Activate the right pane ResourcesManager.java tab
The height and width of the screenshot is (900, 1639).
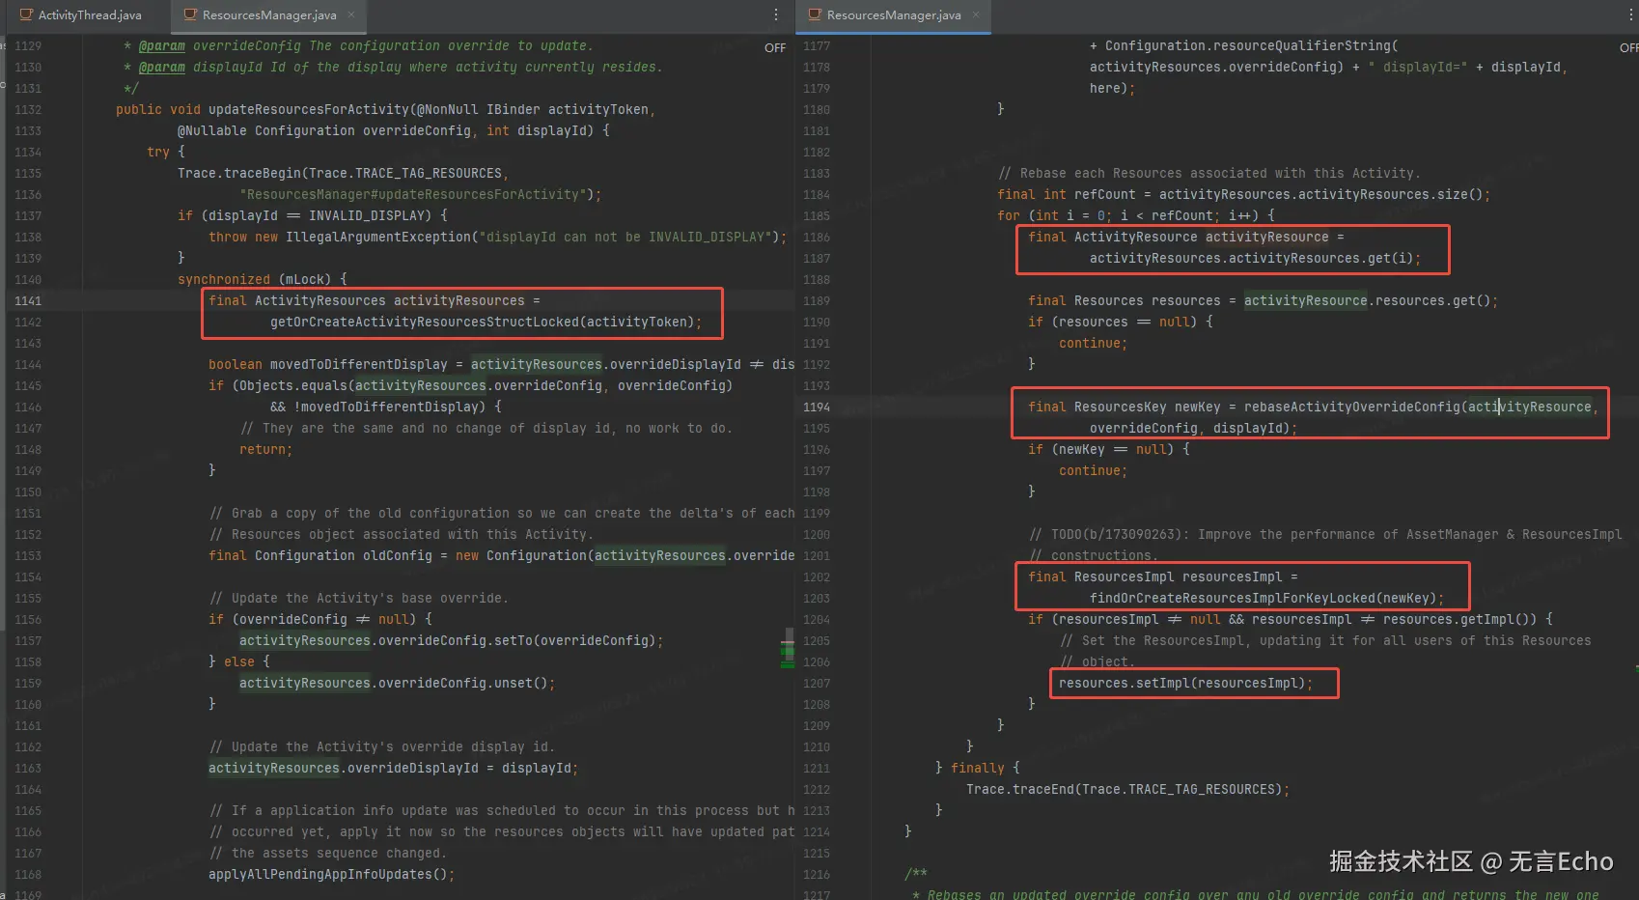tap(893, 14)
